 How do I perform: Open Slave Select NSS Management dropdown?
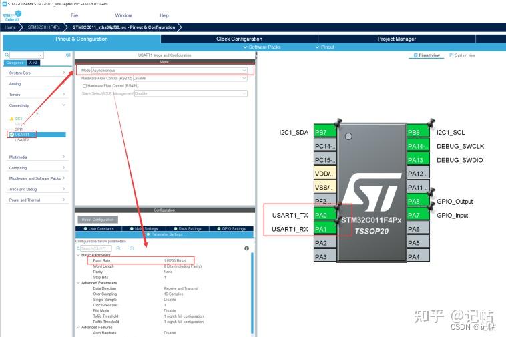click(x=191, y=93)
